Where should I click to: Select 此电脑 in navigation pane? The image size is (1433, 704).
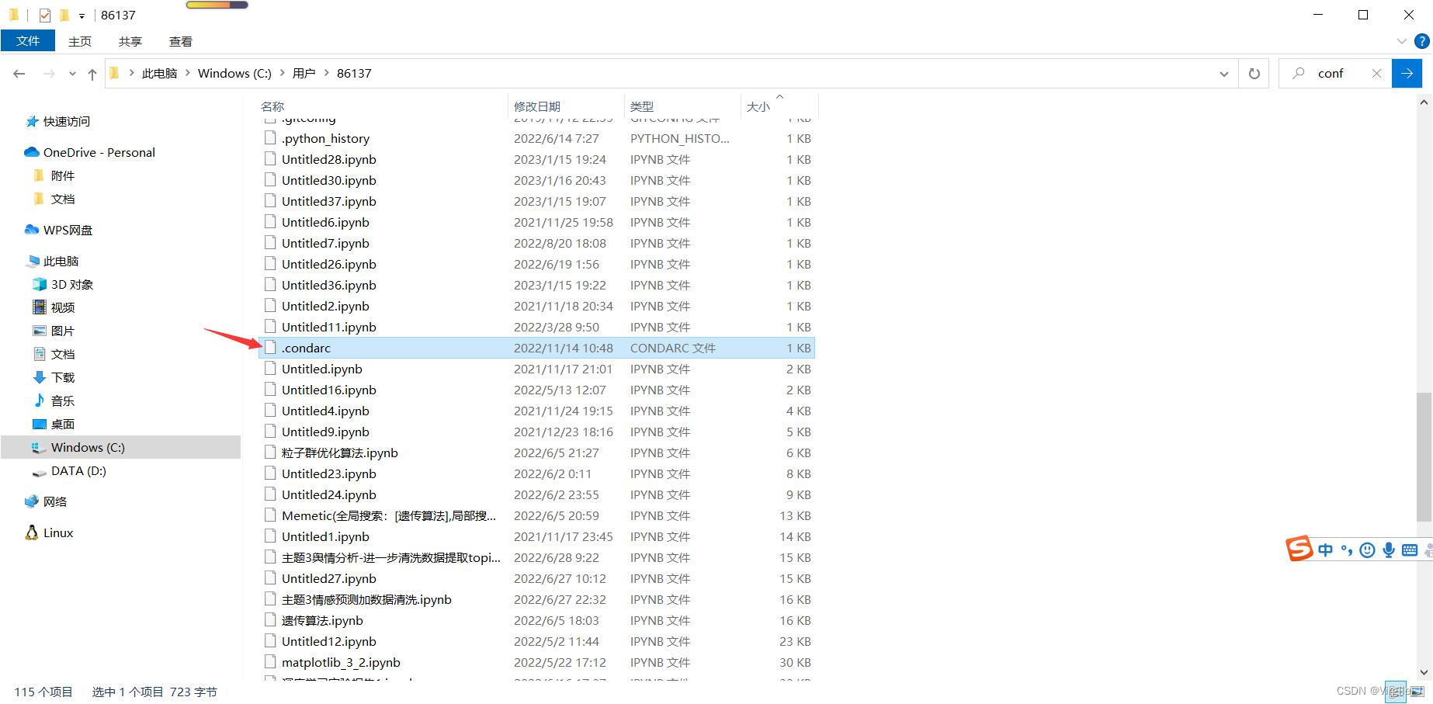pos(61,262)
